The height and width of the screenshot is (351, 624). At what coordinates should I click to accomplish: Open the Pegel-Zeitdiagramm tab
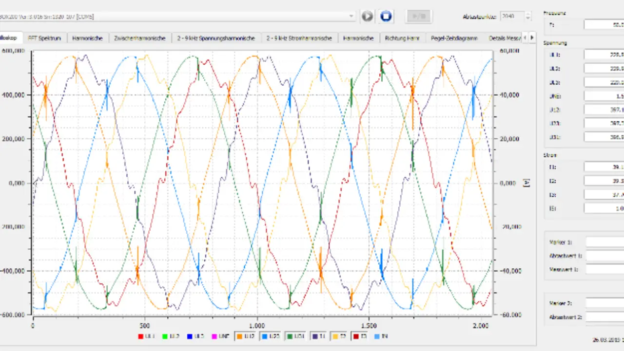tap(454, 38)
